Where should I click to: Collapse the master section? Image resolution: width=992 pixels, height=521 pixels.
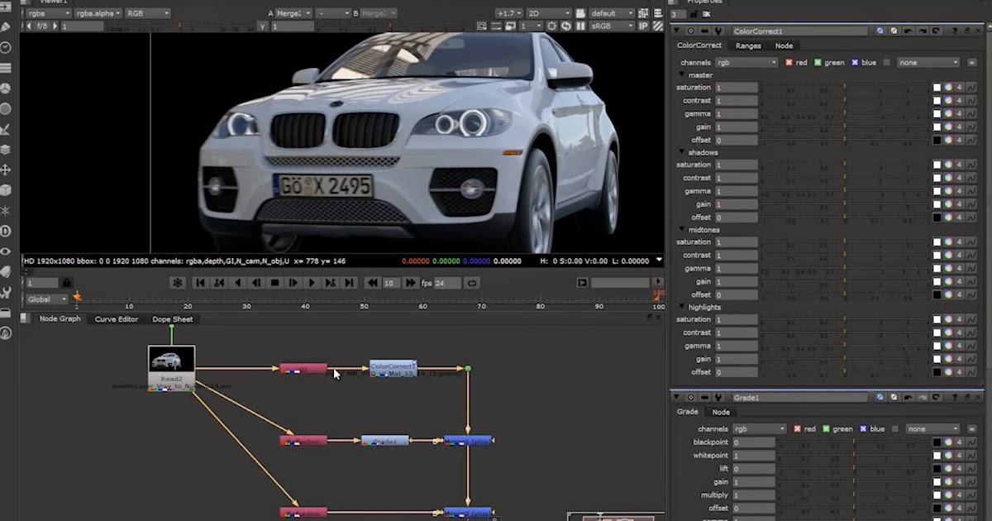click(682, 75)
